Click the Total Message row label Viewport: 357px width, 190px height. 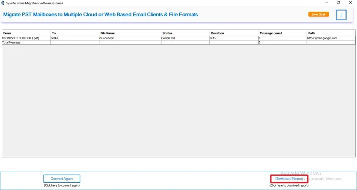coord(26,43)
